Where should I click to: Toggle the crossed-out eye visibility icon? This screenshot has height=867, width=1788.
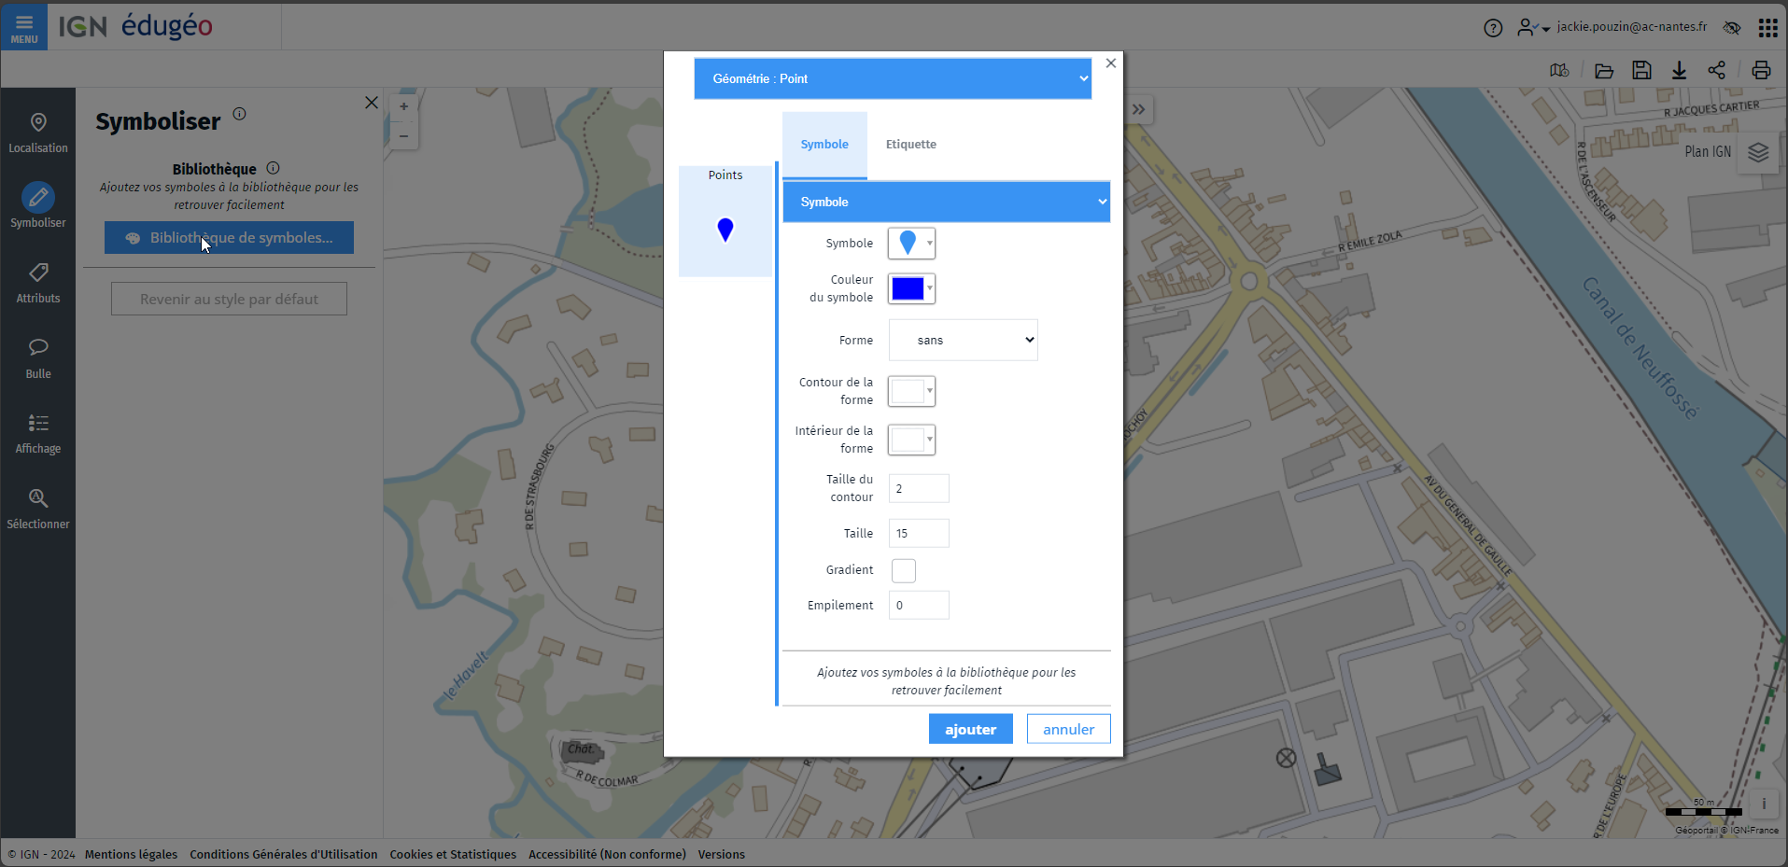point(1732,28)
